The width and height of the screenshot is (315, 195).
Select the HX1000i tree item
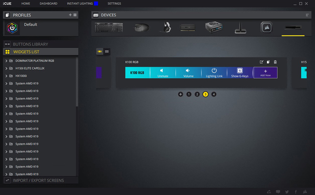point(21,76)
